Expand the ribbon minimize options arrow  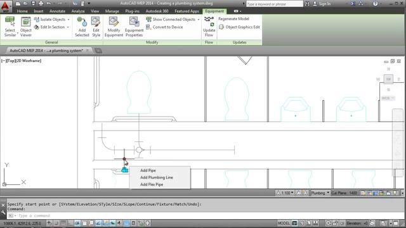point(240,11)
